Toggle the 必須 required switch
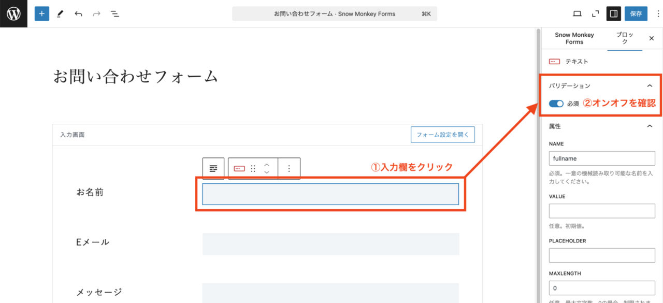Screen dimensions: 663x303 pos(556,104)
